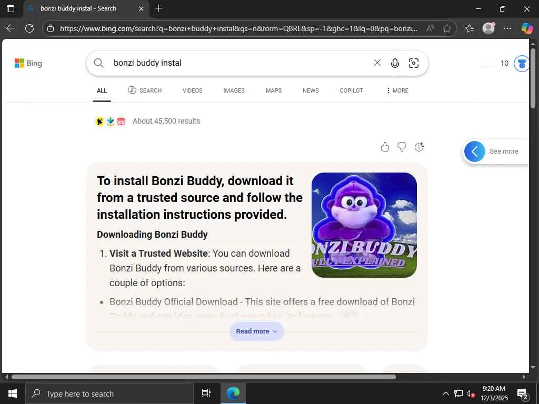Click the Downloading Bonzi Buddy heading
Screen dimensions: 539x404
pyautogui.click(x=152, y=234)
